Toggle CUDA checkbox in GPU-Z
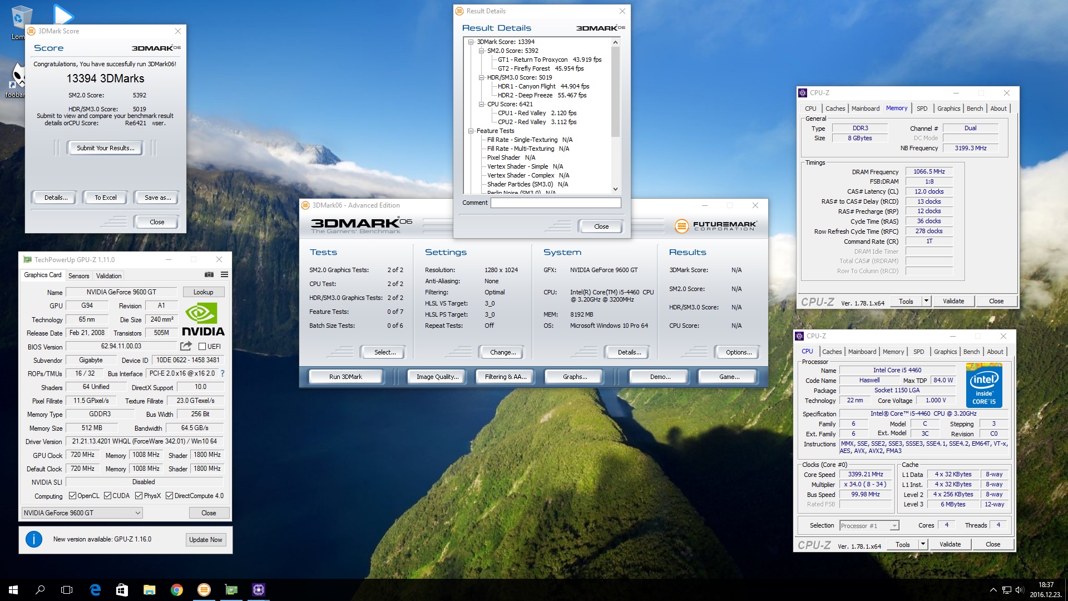This screenshot has height=601, width=1068. click(x=107, y=496)
